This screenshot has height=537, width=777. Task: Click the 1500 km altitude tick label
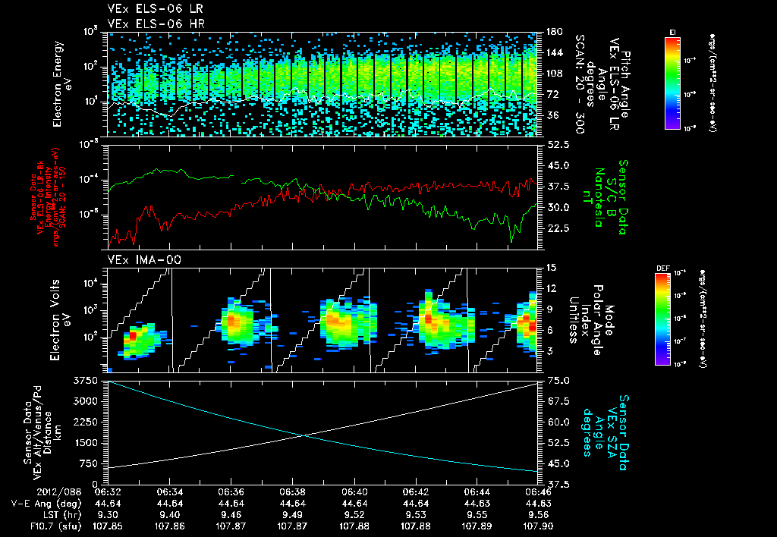point(86,443)
